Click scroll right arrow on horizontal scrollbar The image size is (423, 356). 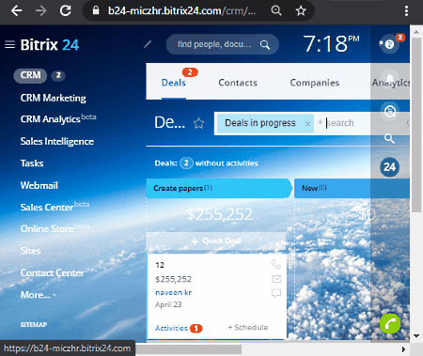click(x=404, y=349)
